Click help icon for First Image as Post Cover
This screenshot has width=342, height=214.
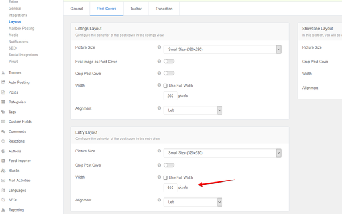click(159, 62)
